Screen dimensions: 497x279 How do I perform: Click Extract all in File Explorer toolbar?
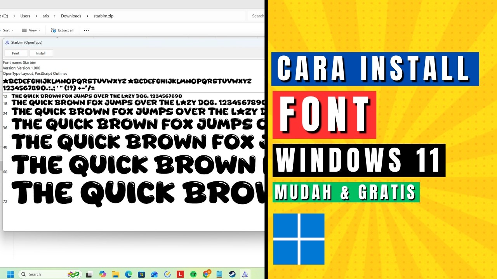click(62, 30)
